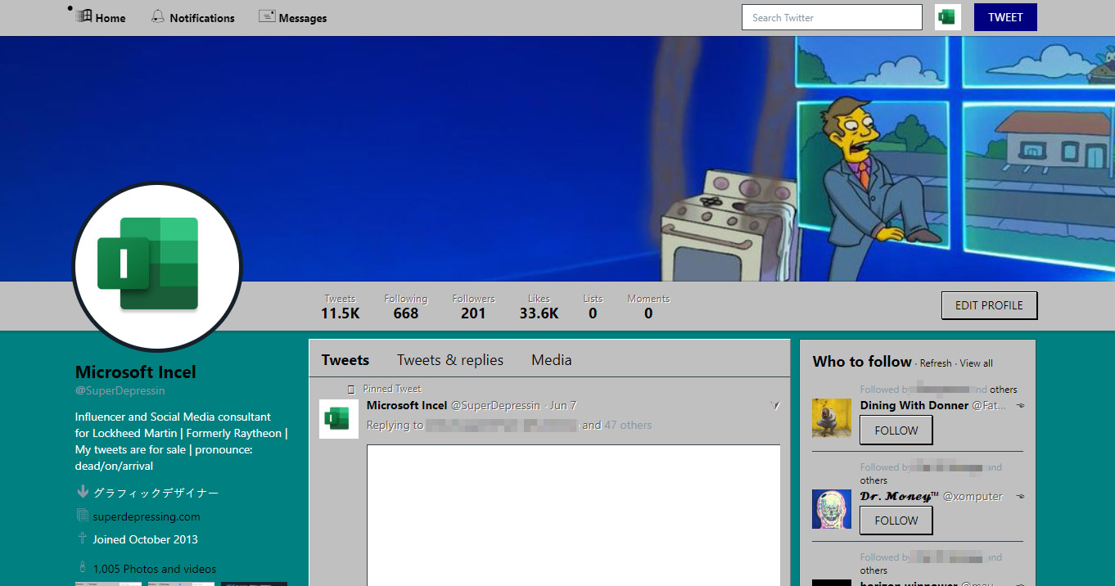
Task: Click the photos and videos icon
Action: [83, 566]
